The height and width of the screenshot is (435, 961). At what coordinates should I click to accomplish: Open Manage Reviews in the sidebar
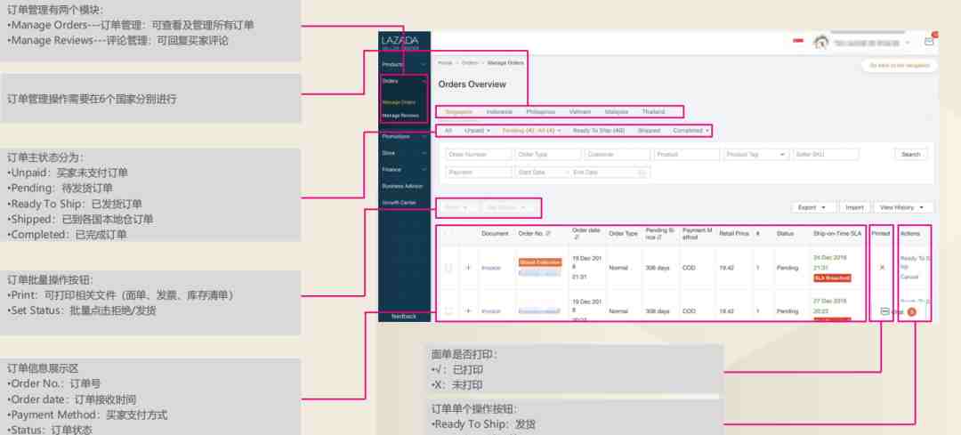(x=400, y=115)
